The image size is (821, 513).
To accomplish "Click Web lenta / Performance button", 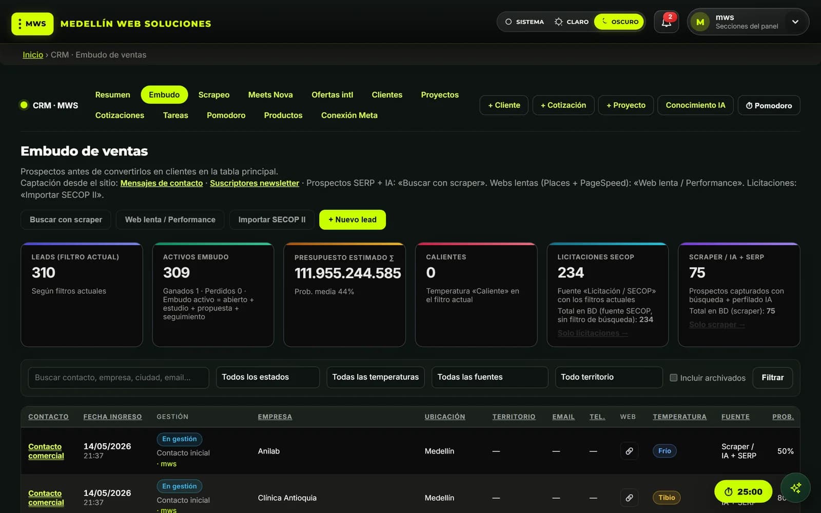I will (170, 220).
